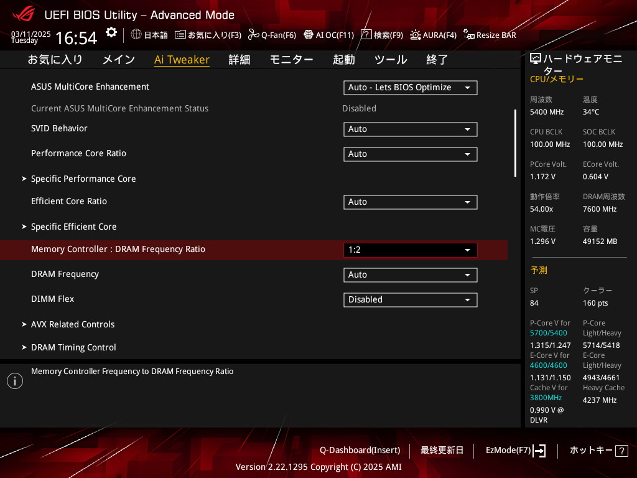Image resolution: width=637 pixels, height=478 pixels.
Task: Click the settings list scrollbar
Action: click(515, 143)
